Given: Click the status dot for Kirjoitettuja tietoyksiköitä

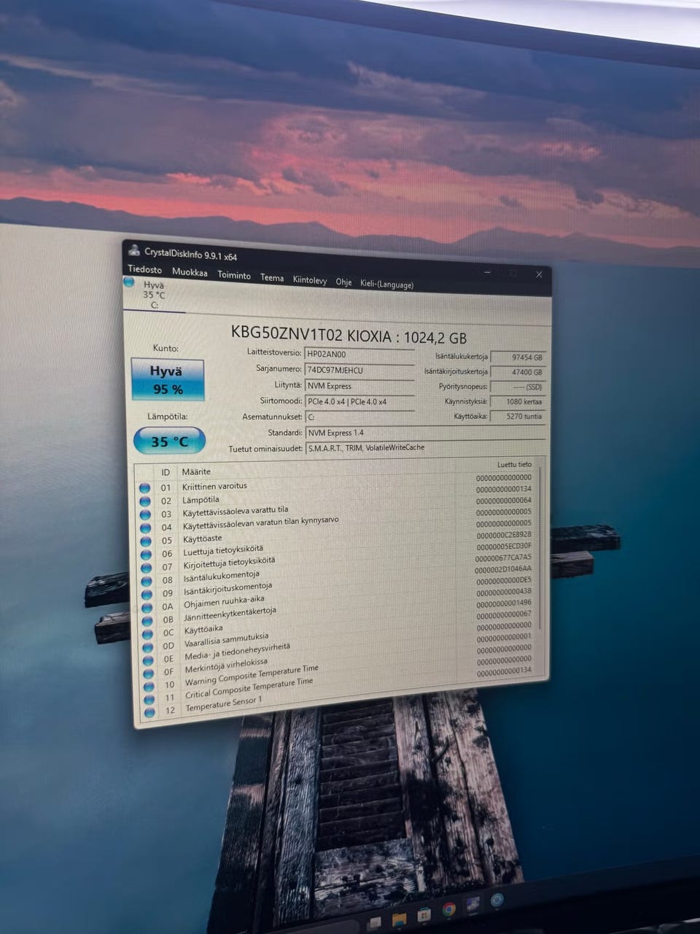Looking at the screenshot, I should [146, 568].
